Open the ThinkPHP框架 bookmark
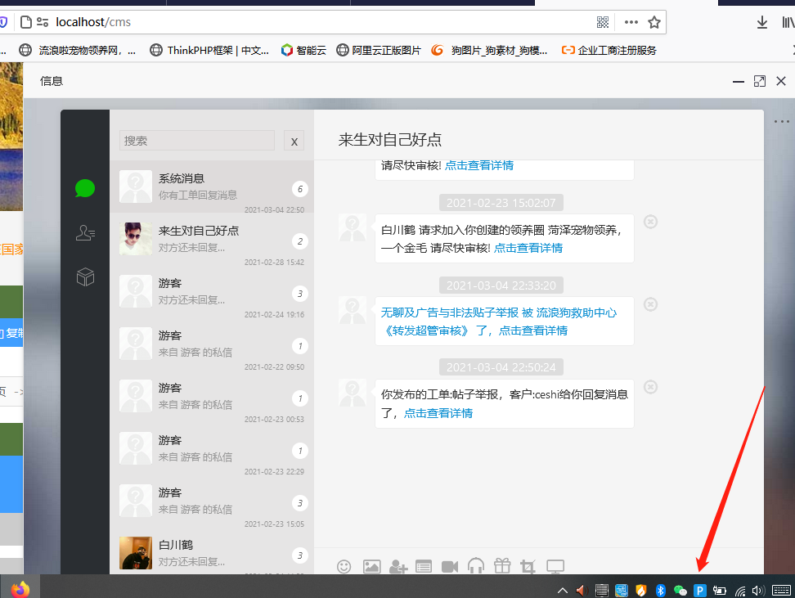Viewport: 795px width, 598px height. [209, 50]
